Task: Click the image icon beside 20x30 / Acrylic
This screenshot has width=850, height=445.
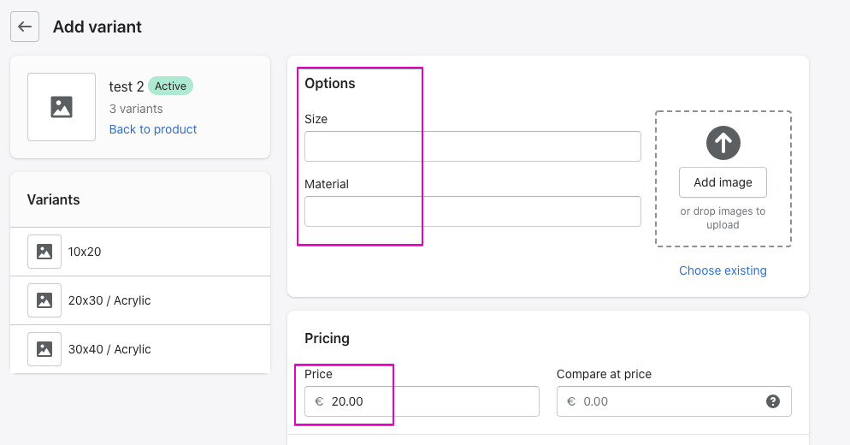Action: click(x=44, y=300)
